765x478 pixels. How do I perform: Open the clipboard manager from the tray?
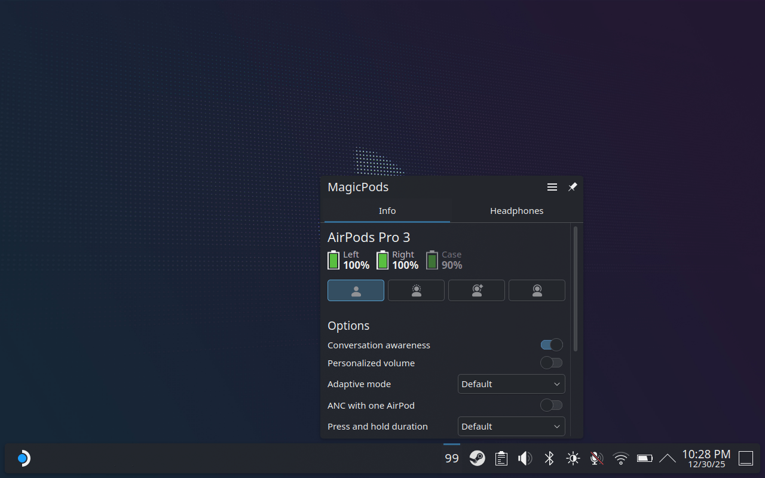501,458
